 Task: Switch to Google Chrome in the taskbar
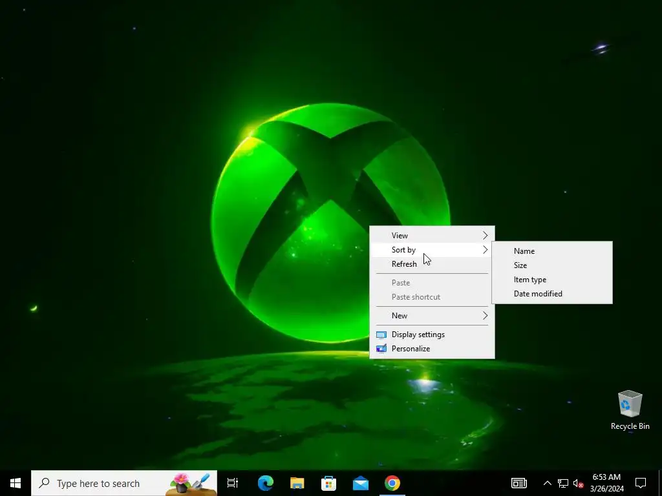[x=392, y=483]
